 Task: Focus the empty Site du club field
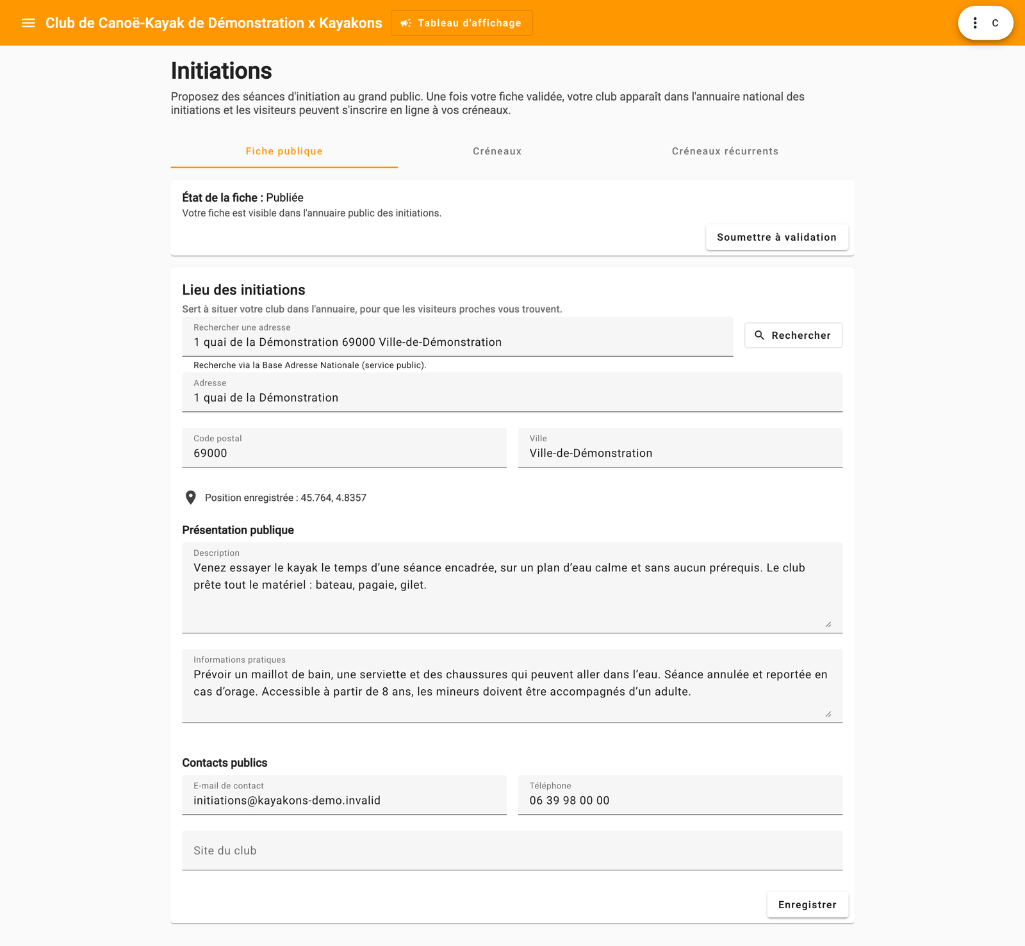click(512, 851)
